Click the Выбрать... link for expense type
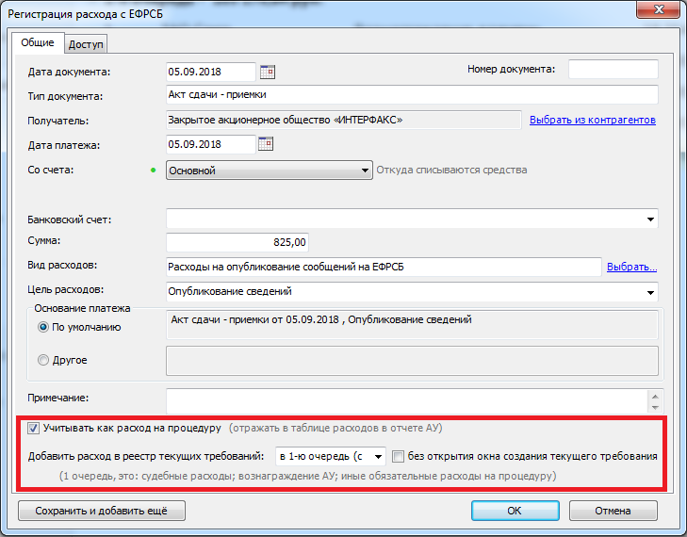The image size is (687, 537). (x=631, y=268)
